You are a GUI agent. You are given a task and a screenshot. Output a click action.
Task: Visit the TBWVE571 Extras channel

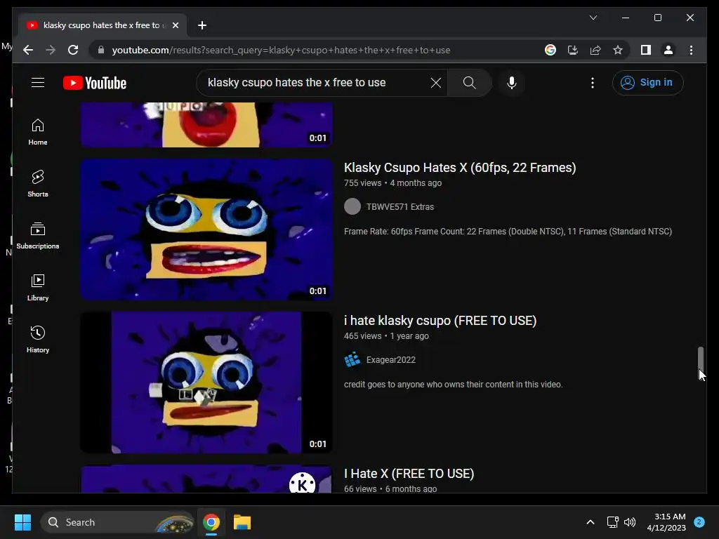click(x=400, y=207)
